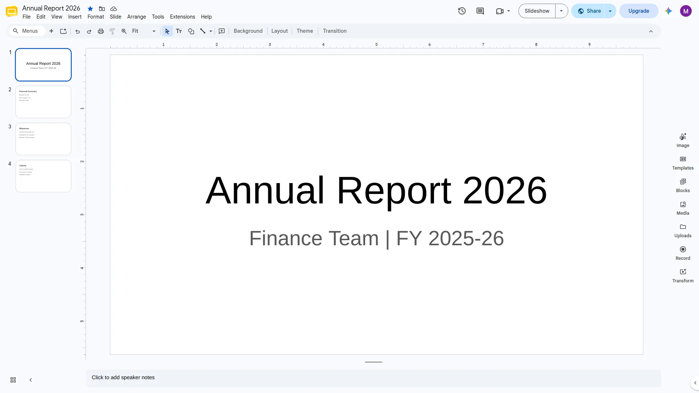Click the camera meet icon
Screen dimensions: 699x393
click(499, 11)
